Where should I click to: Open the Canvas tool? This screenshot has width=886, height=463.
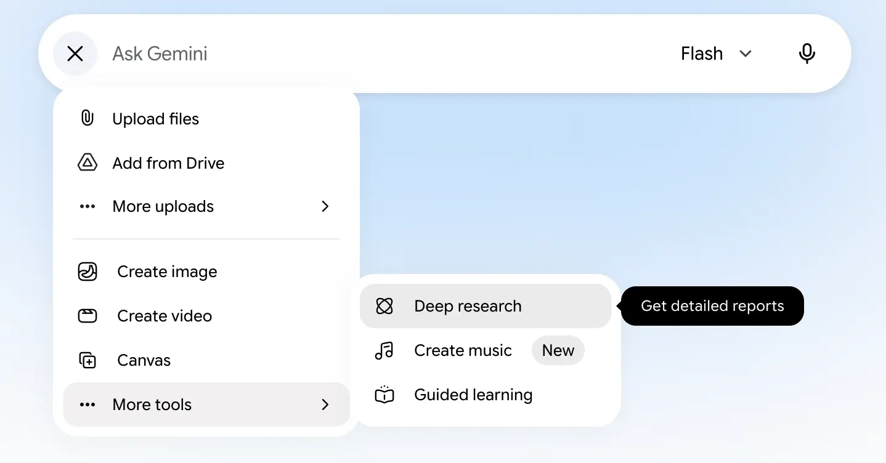coord(206,360)
